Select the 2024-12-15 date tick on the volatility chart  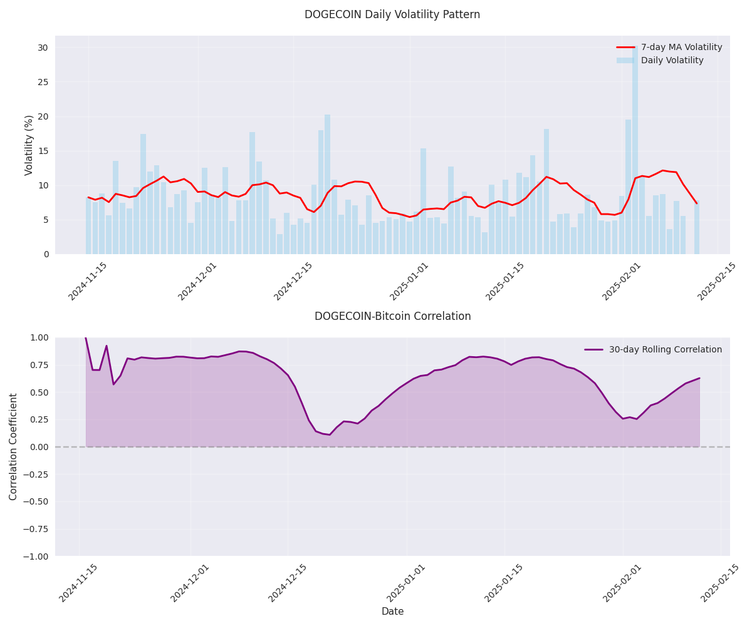click(x=294, y=282)
